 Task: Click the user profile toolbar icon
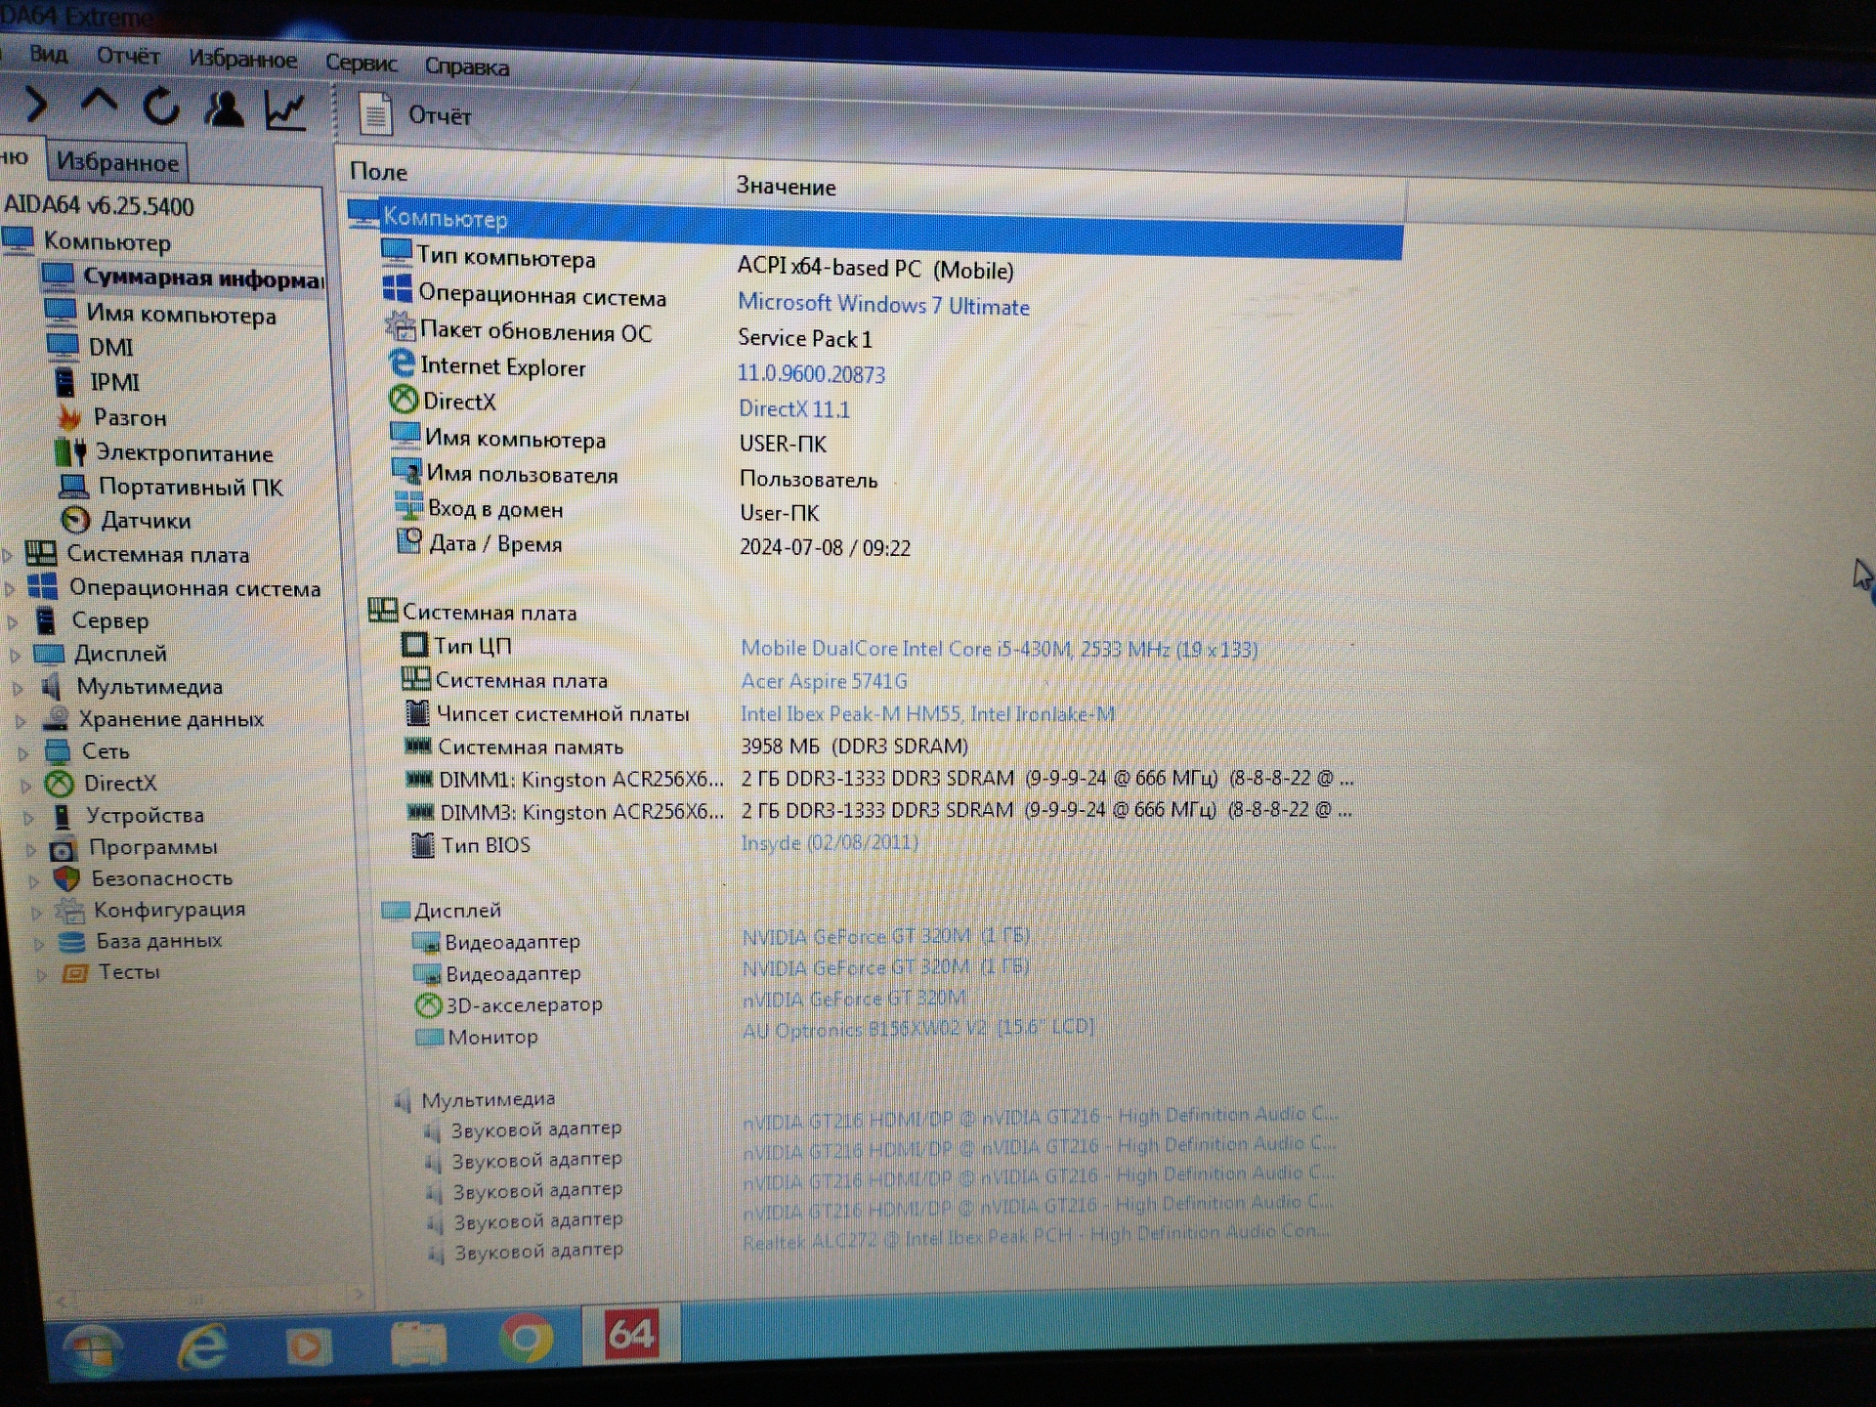click(224, 108)
